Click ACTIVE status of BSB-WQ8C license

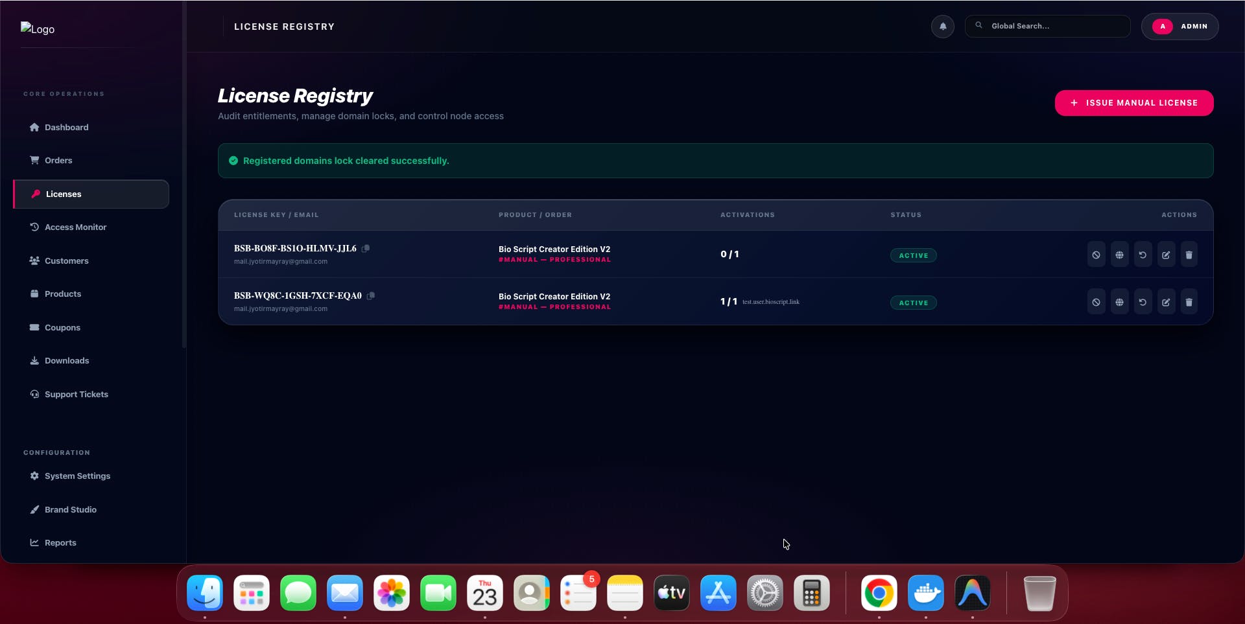pos(913,303)
